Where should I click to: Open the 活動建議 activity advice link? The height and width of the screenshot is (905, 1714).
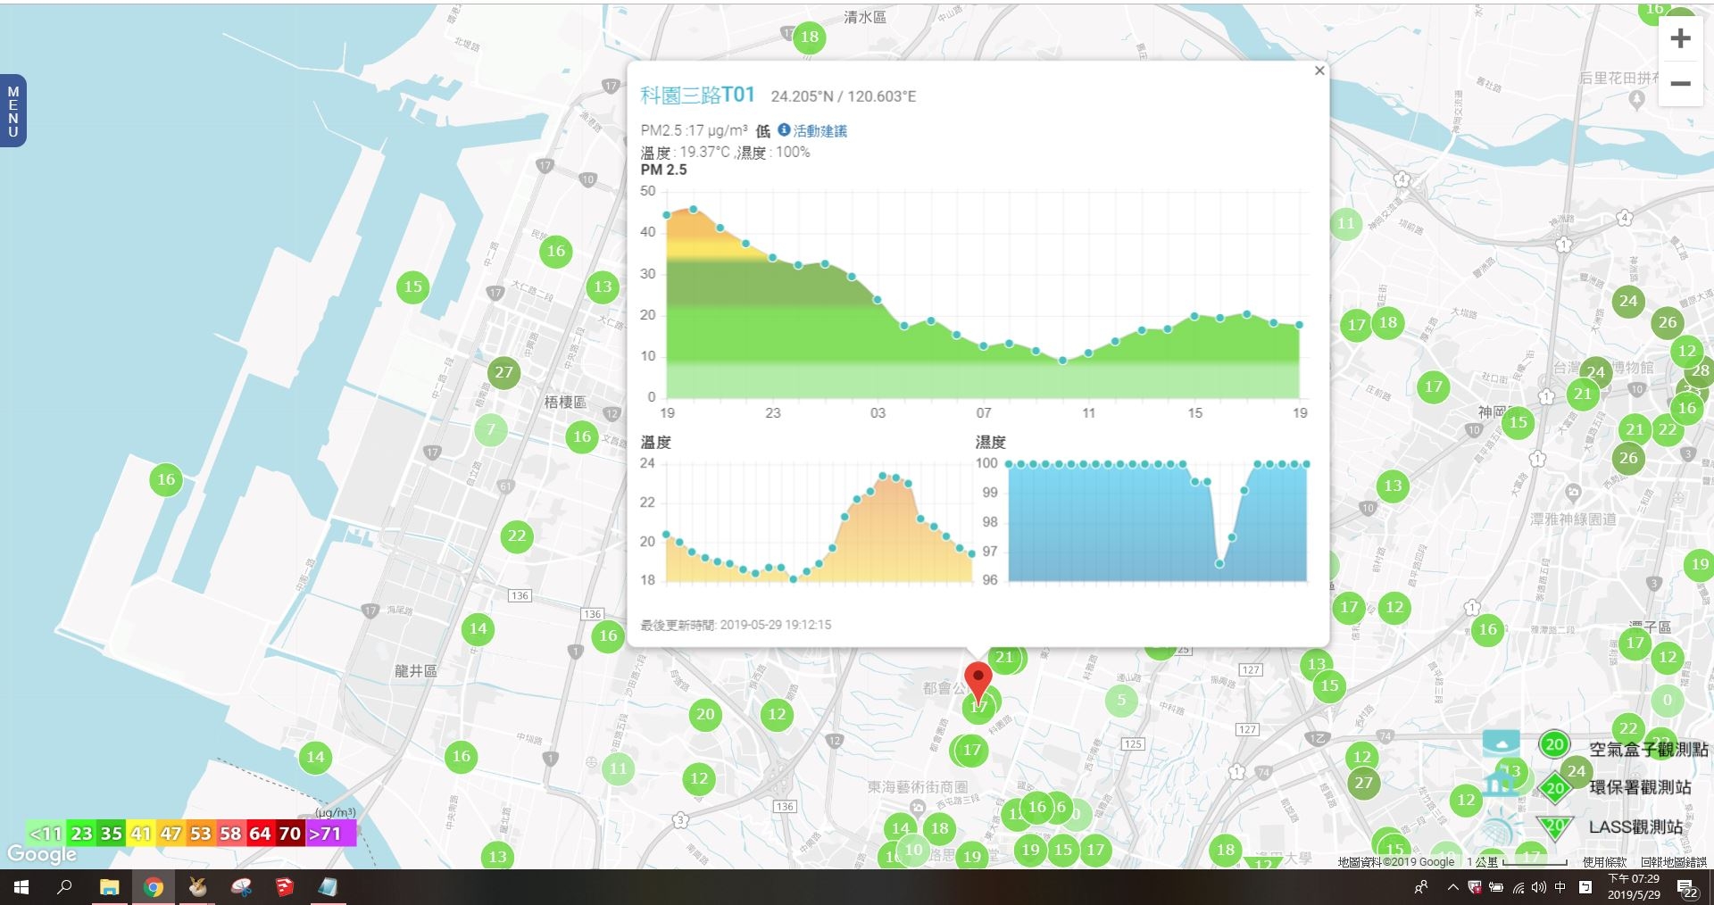[x=820, y=130]
